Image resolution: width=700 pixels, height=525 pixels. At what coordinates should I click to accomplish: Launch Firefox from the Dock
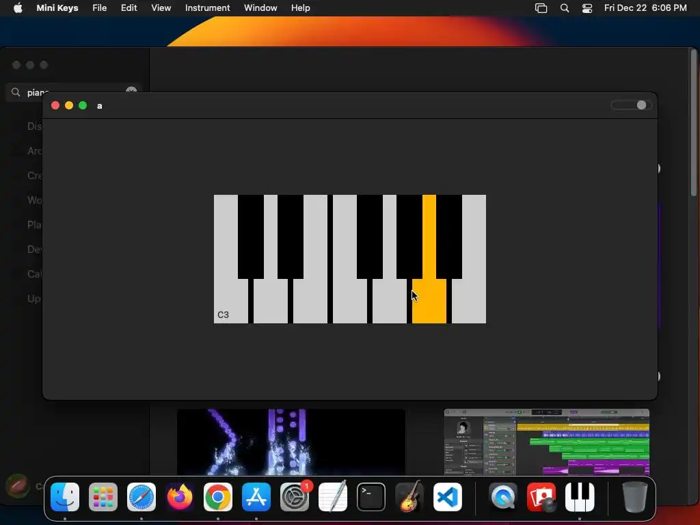pos(180,497)
